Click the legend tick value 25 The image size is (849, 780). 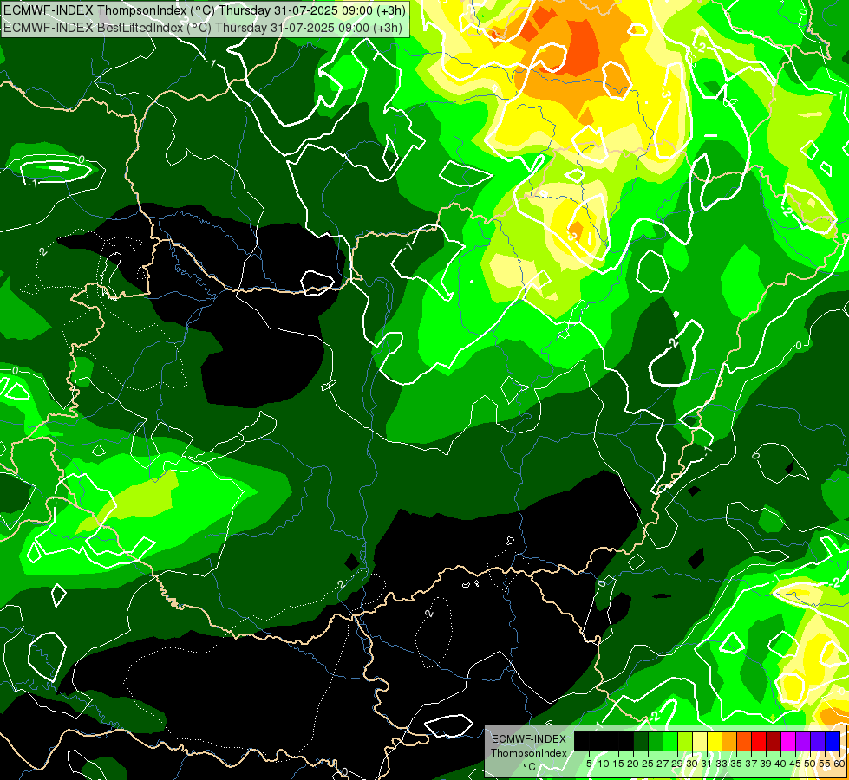[648, 764]
